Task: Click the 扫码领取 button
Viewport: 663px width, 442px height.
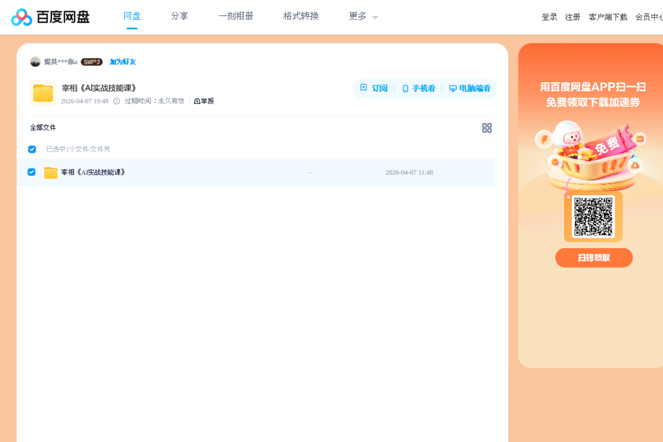Action: [594, 258]
